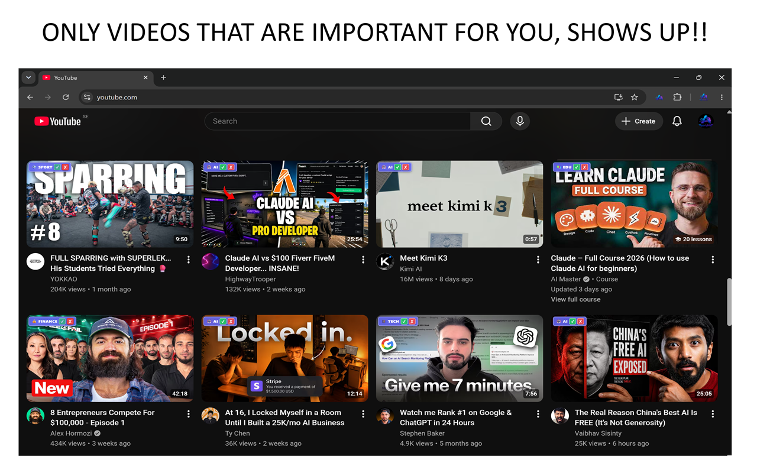Reject the TECH Give me 7 minutes video
The height and width of the screenshot is (473, 757).
[x=413, y=322]
